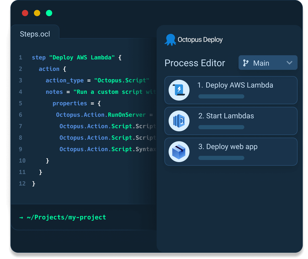
Task: Click step 3. Deploy web app
Action: pos(231,151)
